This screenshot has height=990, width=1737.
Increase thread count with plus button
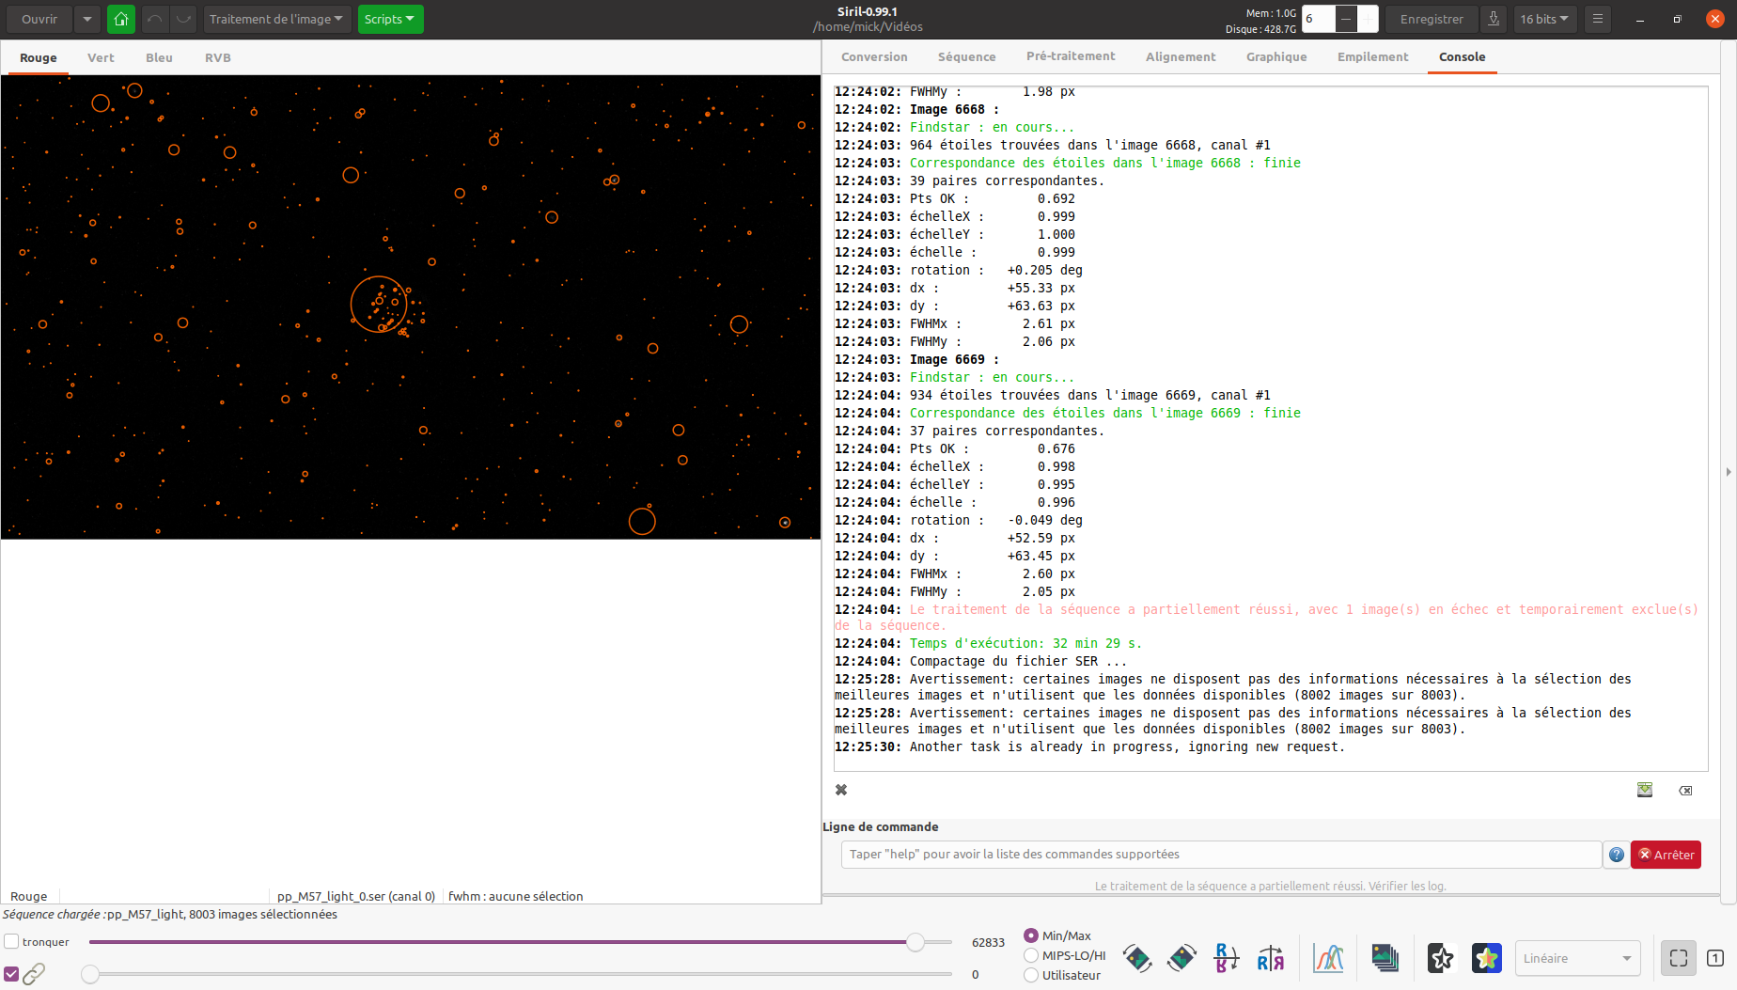1369,19
